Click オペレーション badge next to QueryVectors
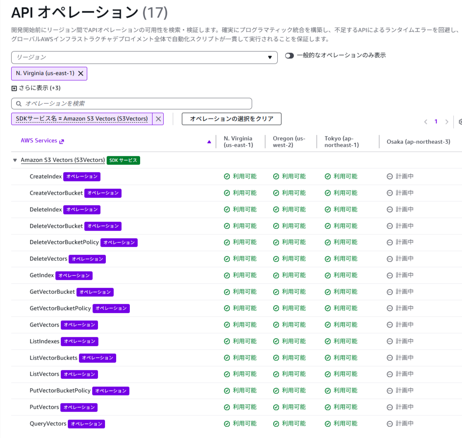462x438 pixels. click(86, 424)
